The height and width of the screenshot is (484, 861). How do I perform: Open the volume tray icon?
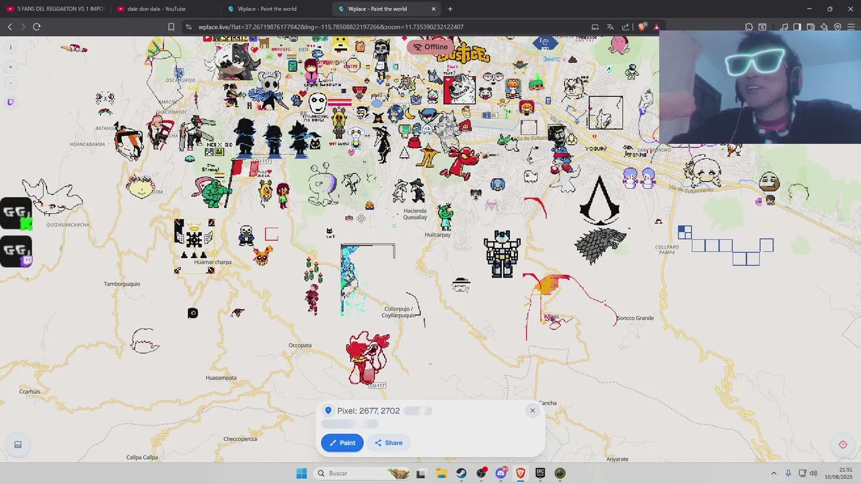click(x=813, y=473)
